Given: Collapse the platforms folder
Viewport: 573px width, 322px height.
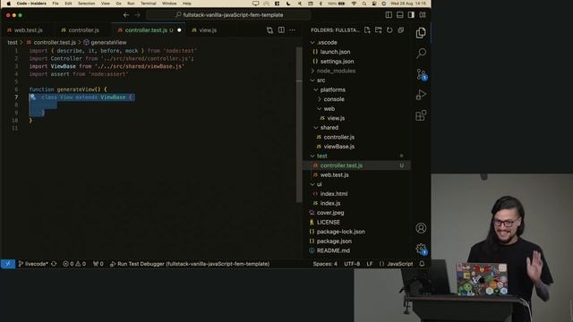Looking at the screenshot, I should pos(316,89).
